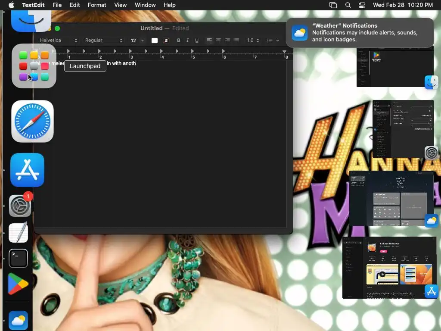
Task: Launch Terminal from the Dock
Action: click(18, 259)
